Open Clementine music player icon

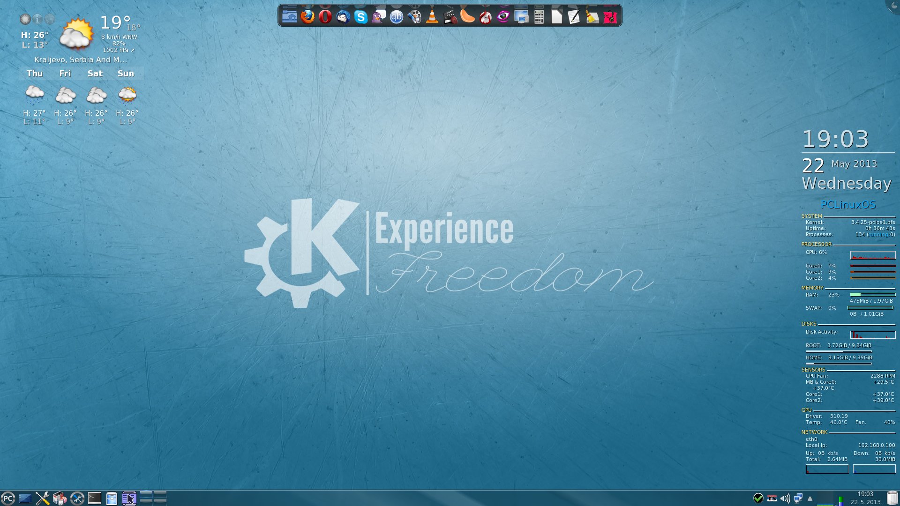(x=468, y=17)
